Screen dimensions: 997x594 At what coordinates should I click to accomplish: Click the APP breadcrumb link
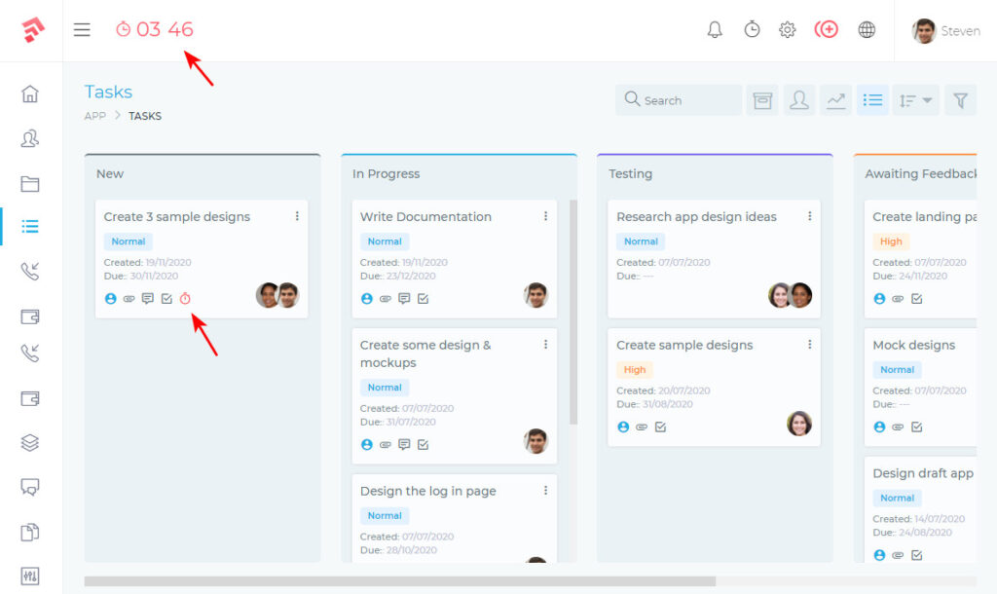click(93, 115)
